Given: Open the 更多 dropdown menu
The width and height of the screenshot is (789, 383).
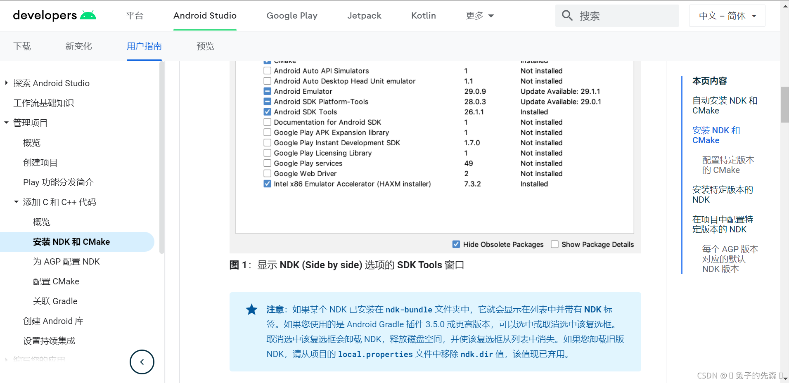Looking at the screenshot, I should pyautogui.click(x=480, y=16).
